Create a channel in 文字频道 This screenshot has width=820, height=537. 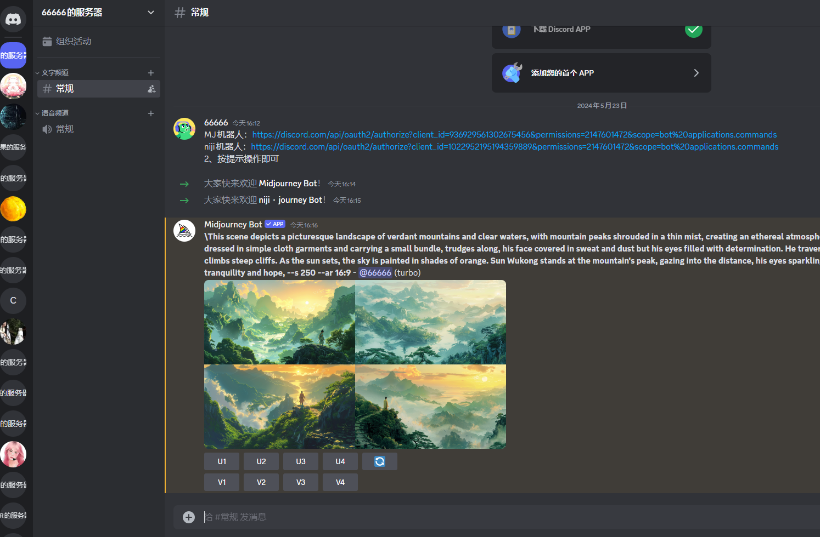[x=151, y=72]
